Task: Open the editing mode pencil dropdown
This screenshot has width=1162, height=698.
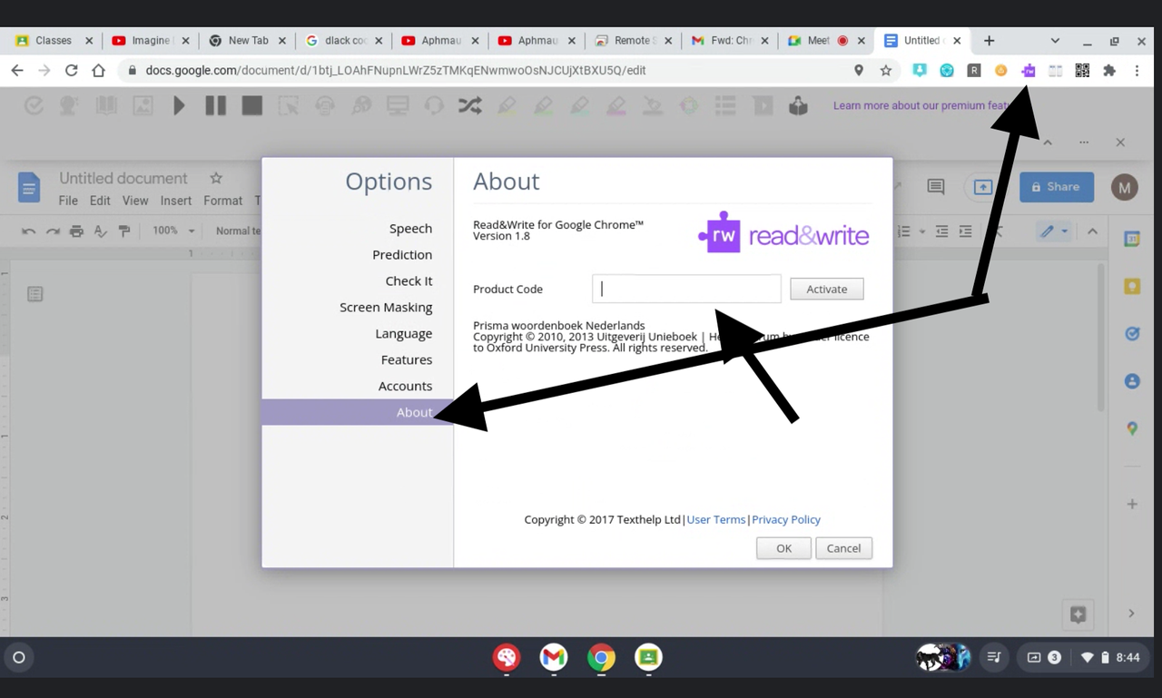Action: click(1055, 231)
